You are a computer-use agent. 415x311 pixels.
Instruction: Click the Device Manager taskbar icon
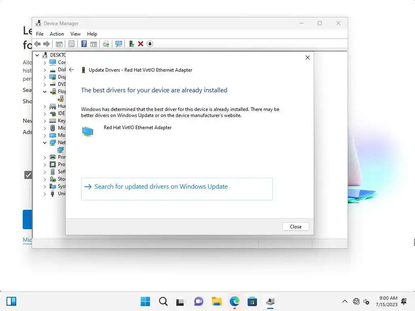click(x=270, y=301)
